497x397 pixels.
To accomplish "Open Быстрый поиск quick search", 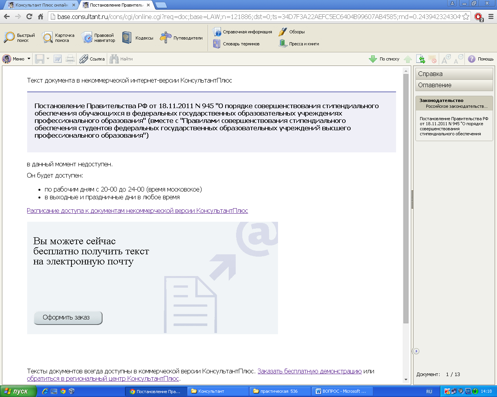I will 19,38.
